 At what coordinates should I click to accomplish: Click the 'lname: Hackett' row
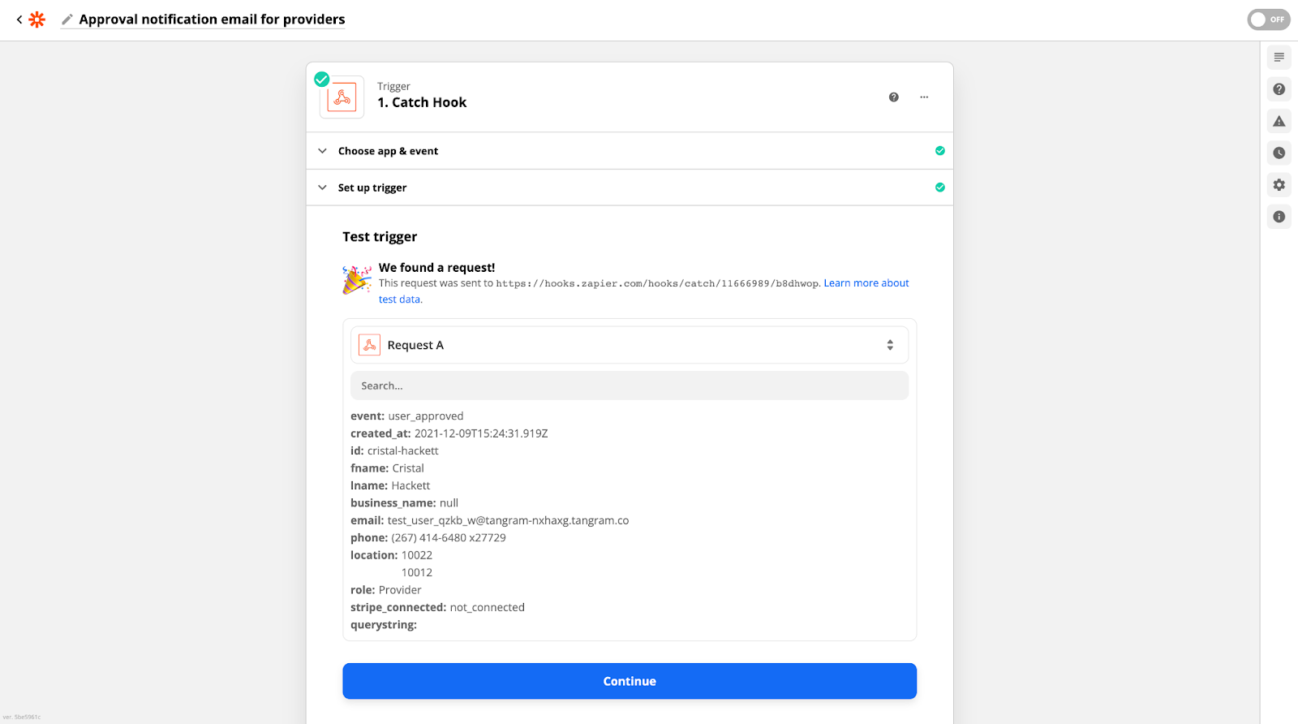(390, 485)
